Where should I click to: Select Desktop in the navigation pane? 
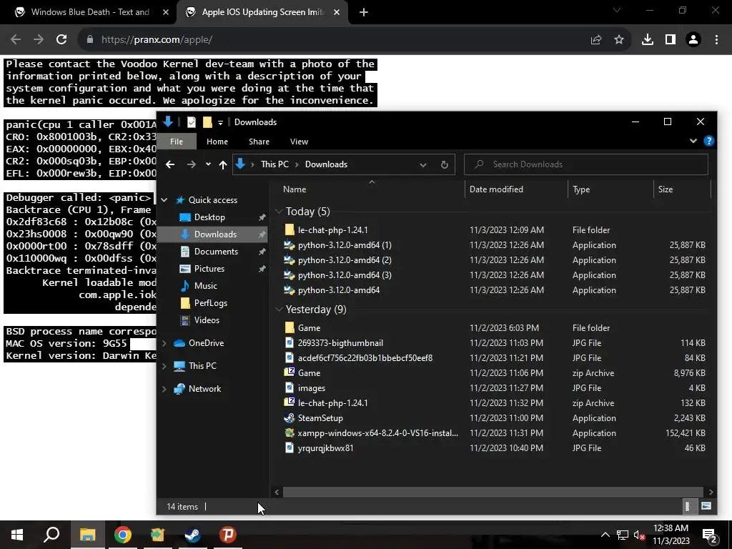pos(209,217)
